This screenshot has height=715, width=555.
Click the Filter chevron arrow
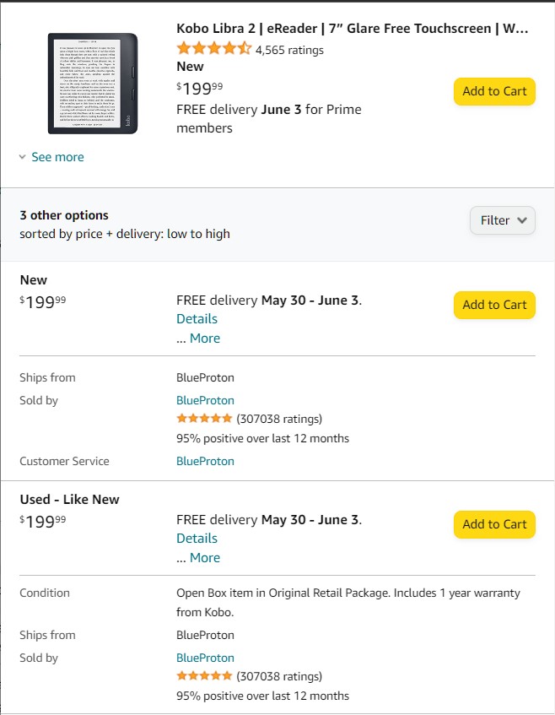pos(522,220)
